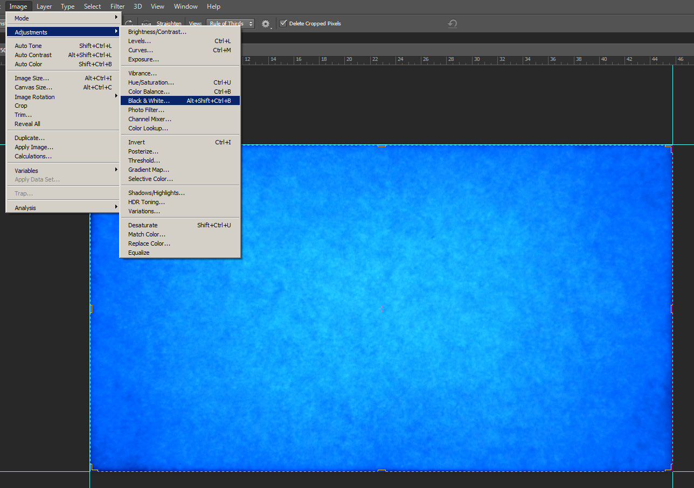
Task: Open crop options gear menu
Action: point(266,24)
